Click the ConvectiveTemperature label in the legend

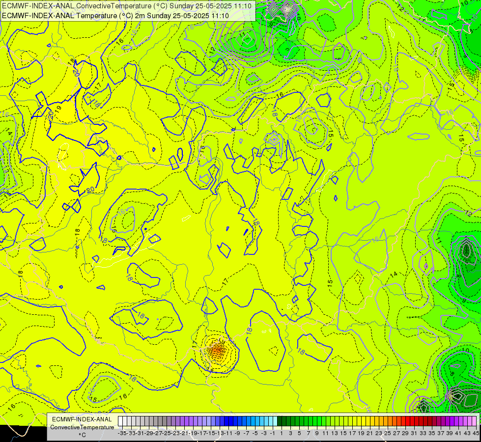82,427
